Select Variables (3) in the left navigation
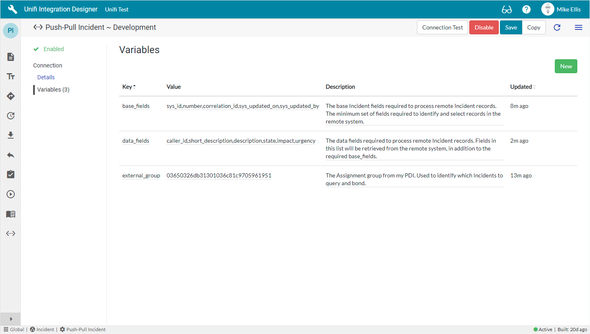This screenshot has height=334, width=590. (53, 90)
